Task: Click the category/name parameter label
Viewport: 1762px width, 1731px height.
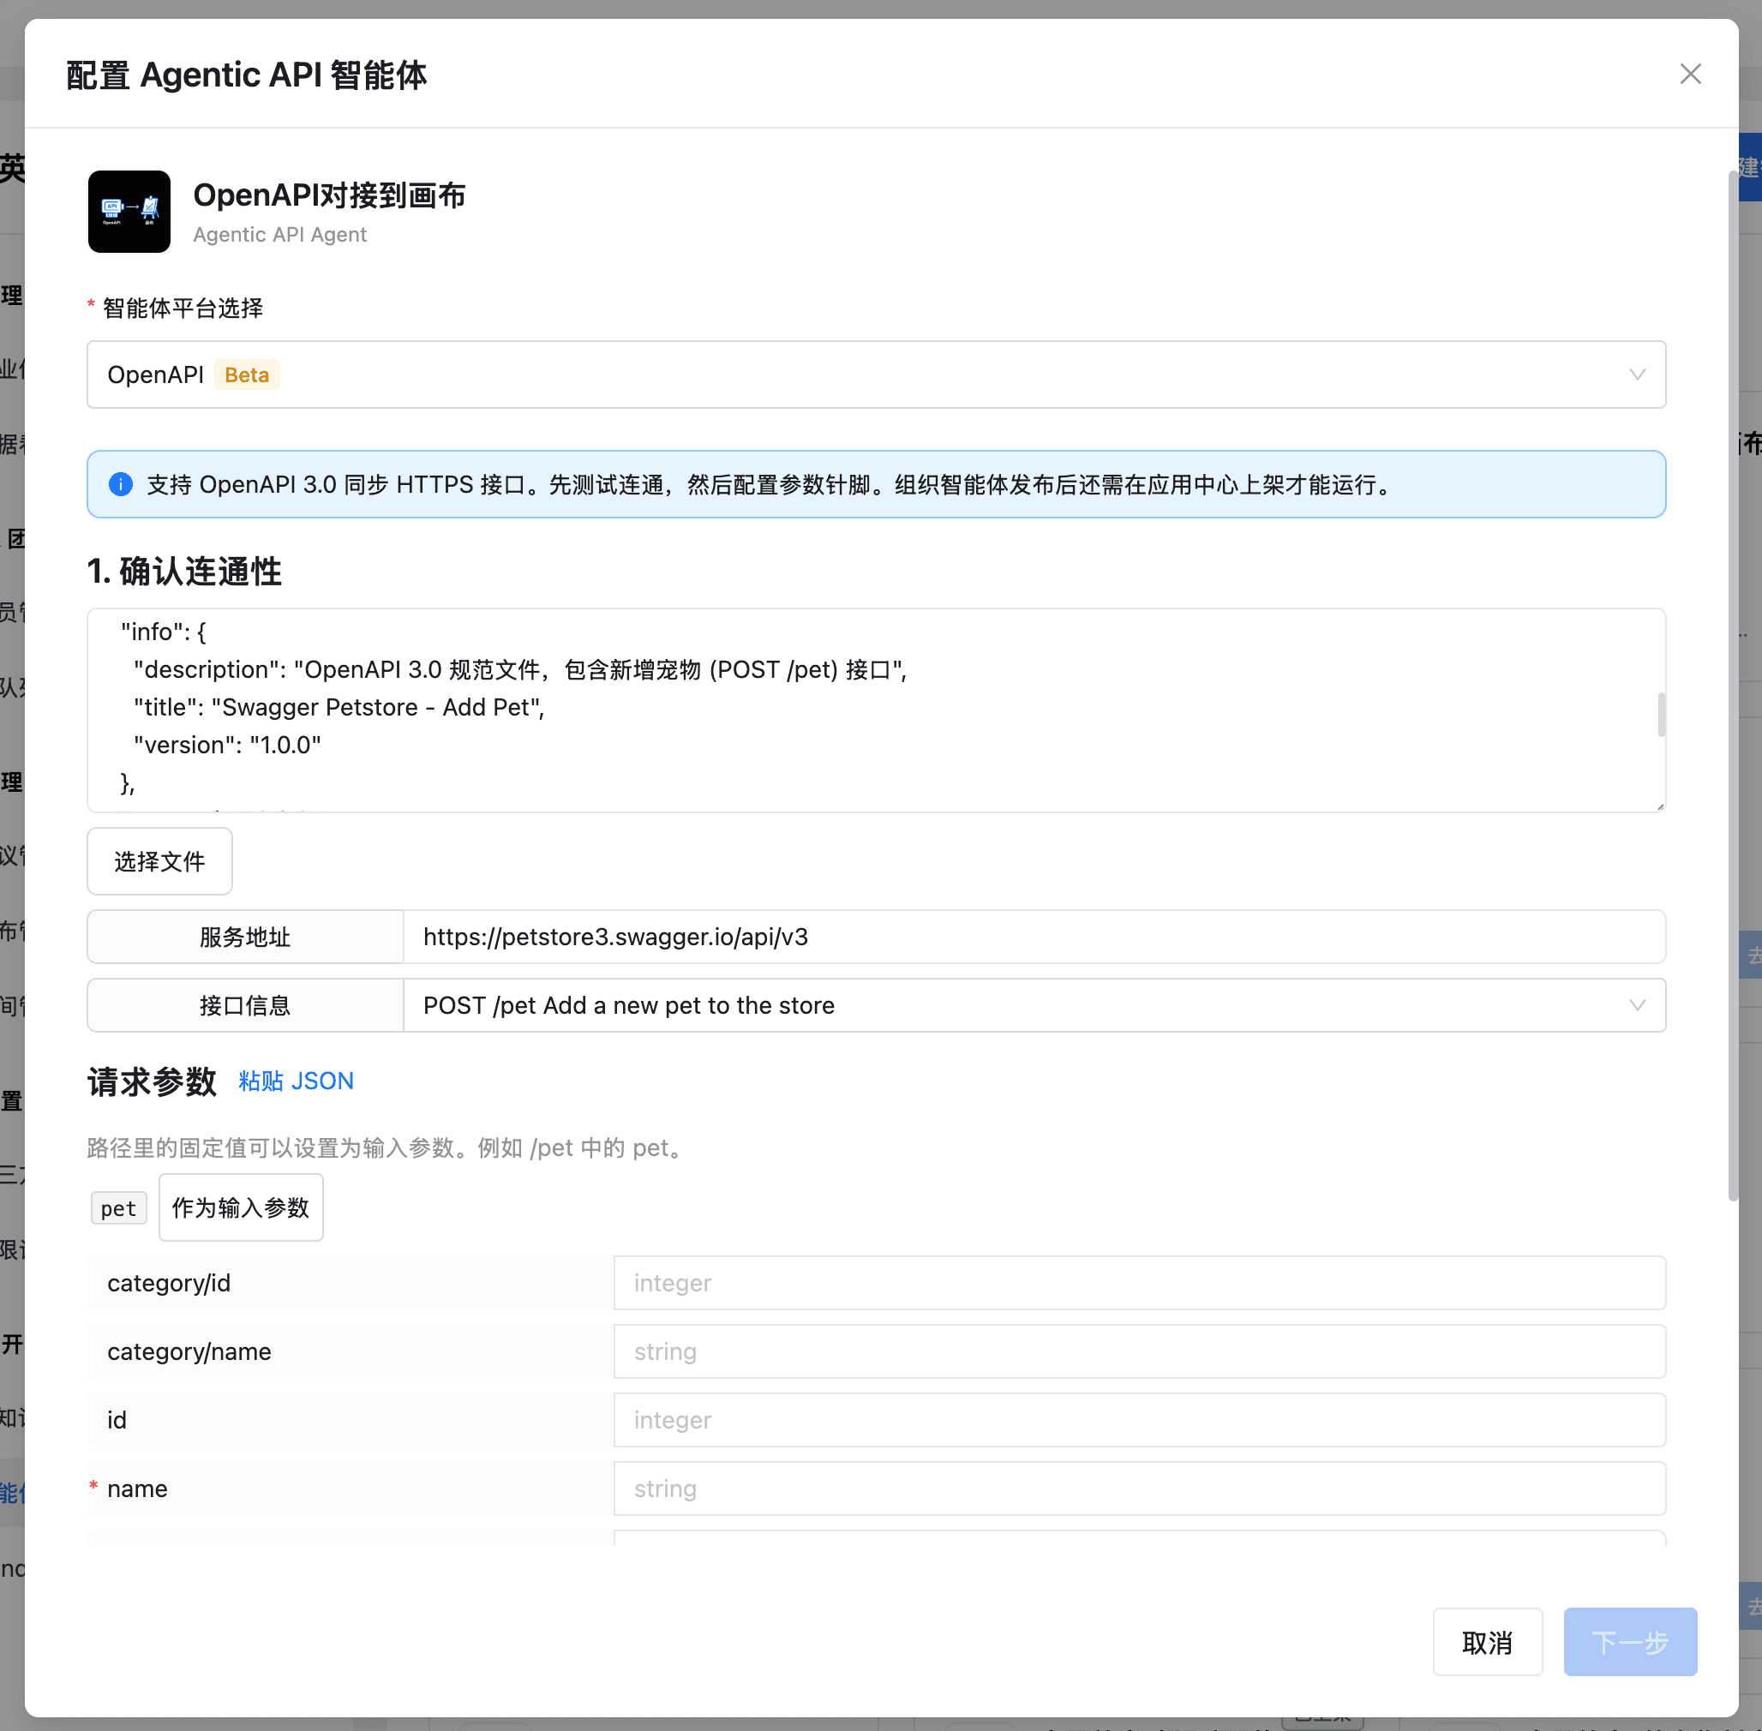Action: [189, 1351]
